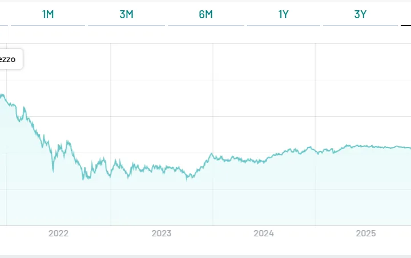Click the price legend label box
This screenshot has height=258, width=411.
click(10, 59)
